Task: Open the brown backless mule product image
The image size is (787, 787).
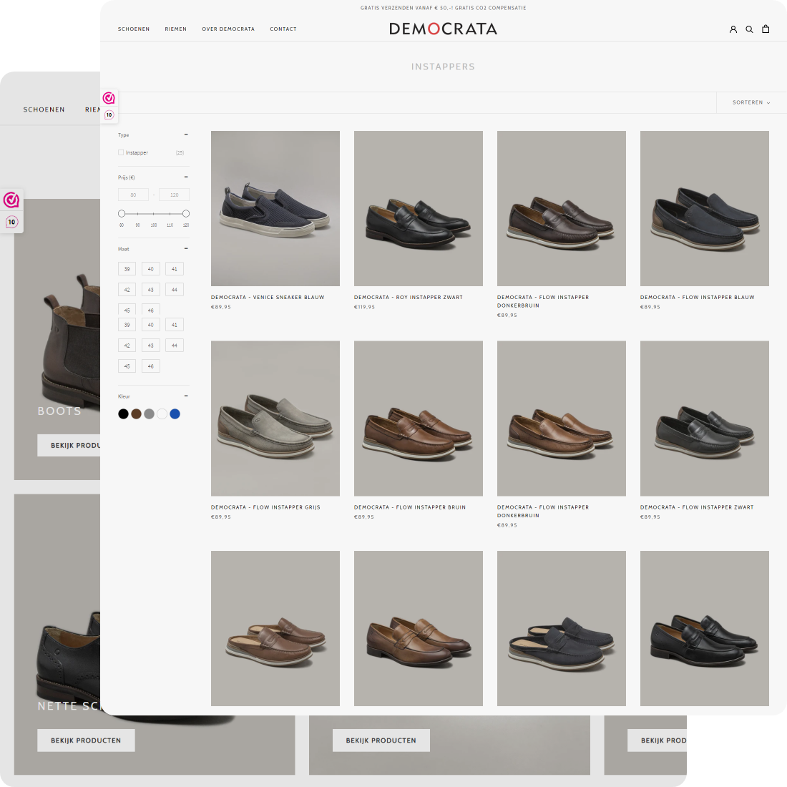Action: pyautogui.click(x=275, y=628)
